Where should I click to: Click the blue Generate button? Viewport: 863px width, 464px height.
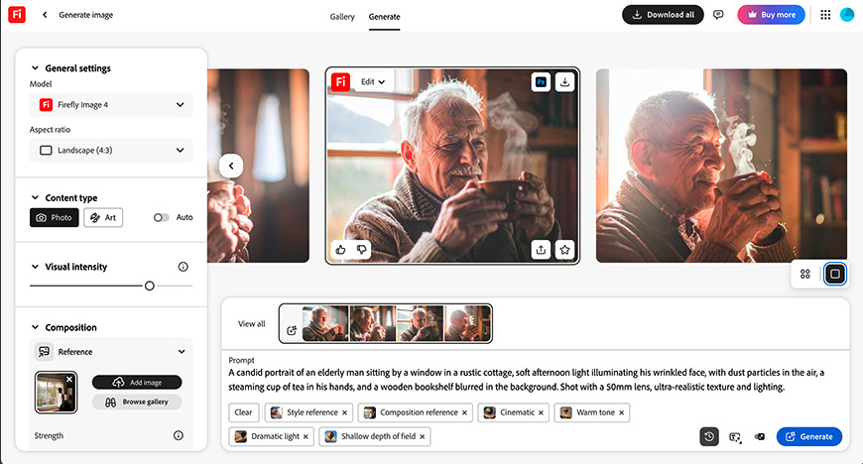pos(809,436)
